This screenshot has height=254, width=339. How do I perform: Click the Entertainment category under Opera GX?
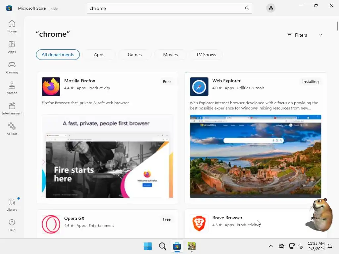point(101,226)
